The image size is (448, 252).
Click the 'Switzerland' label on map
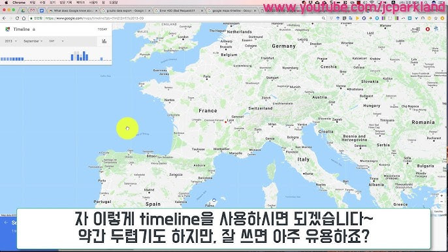pos(261,108)
